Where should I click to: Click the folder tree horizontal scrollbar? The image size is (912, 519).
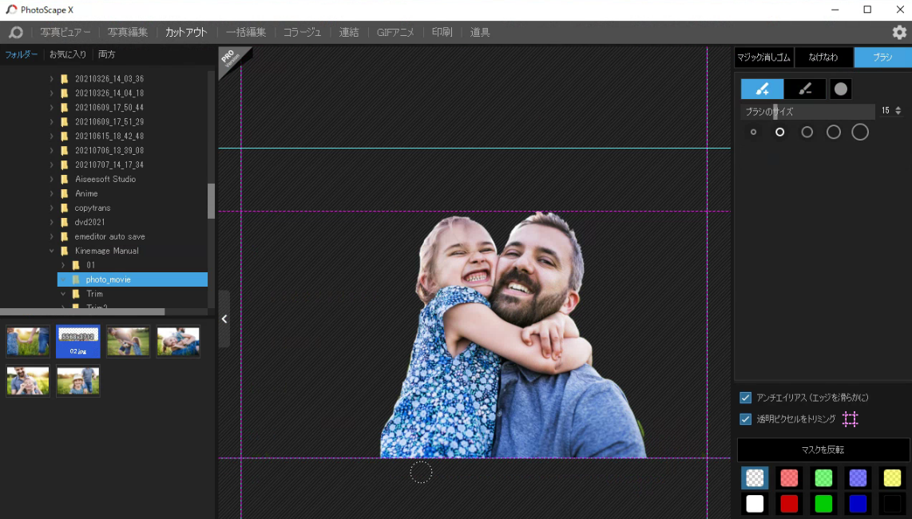tap(82, 312)
